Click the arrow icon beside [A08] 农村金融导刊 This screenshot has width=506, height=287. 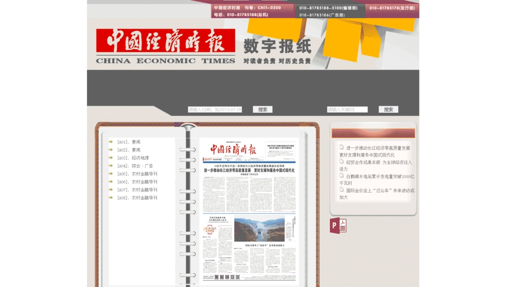pos(111,198)
